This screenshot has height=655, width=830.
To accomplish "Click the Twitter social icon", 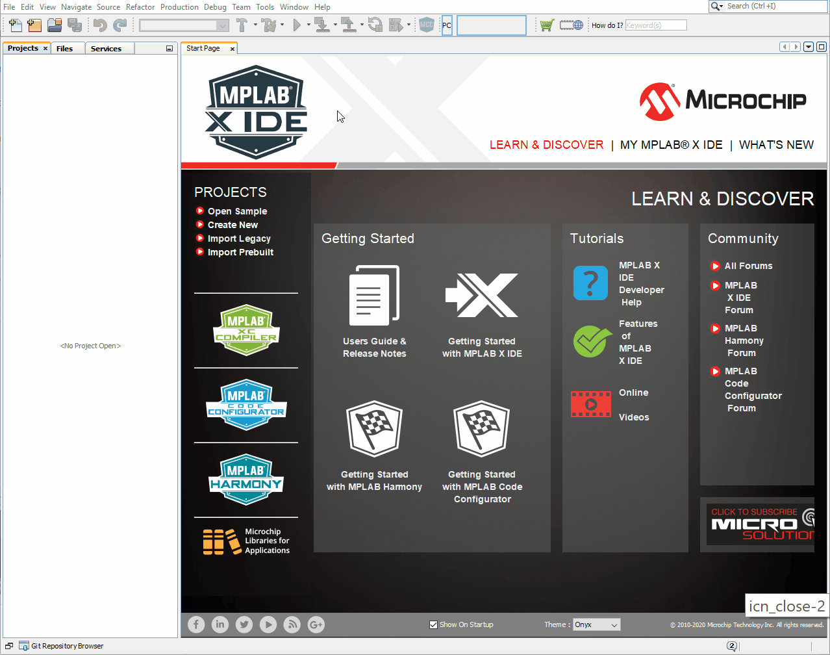I will (244, 624).
